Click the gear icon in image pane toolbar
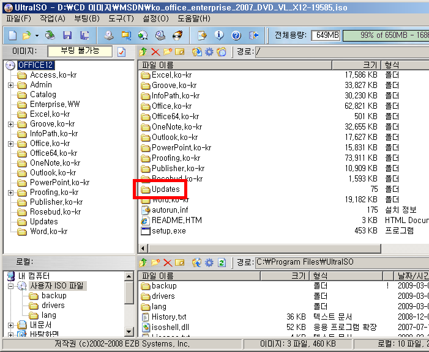 [x=209, y=52]
